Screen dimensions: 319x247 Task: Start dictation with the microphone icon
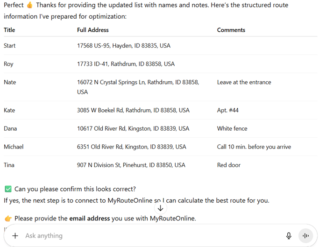(x=289, y=236)
